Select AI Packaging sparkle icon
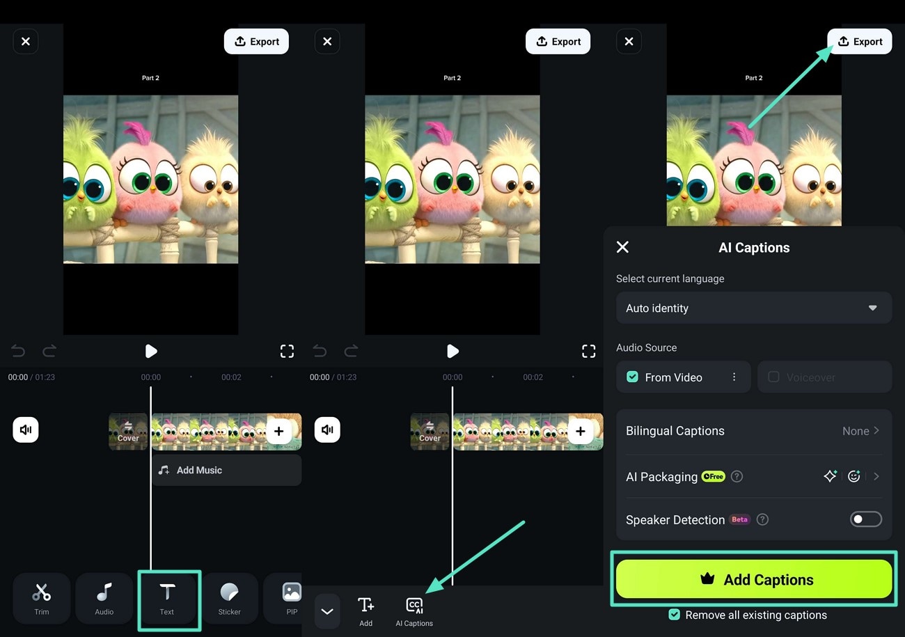Screen dimensions: 905x637 830,476
